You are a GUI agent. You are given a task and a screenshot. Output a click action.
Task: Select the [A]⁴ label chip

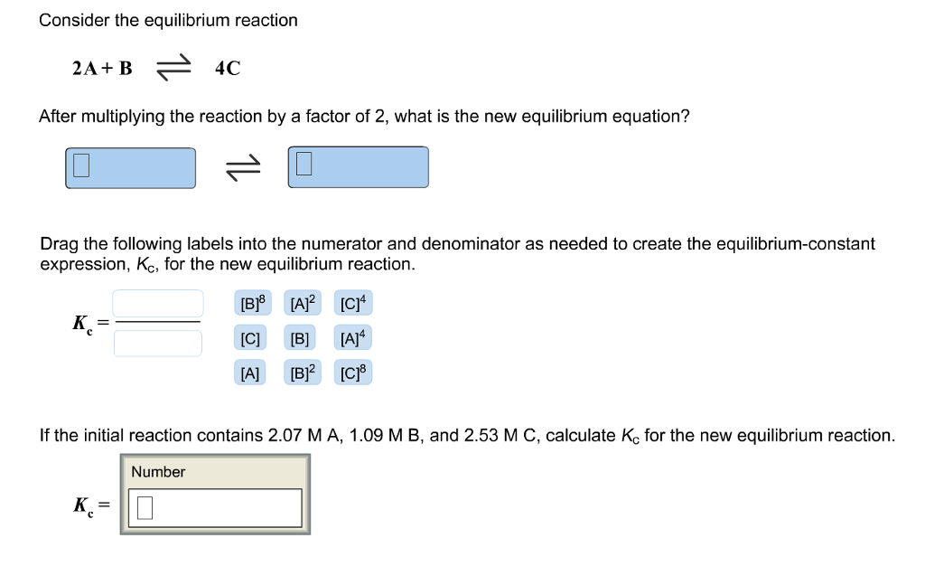352,337
